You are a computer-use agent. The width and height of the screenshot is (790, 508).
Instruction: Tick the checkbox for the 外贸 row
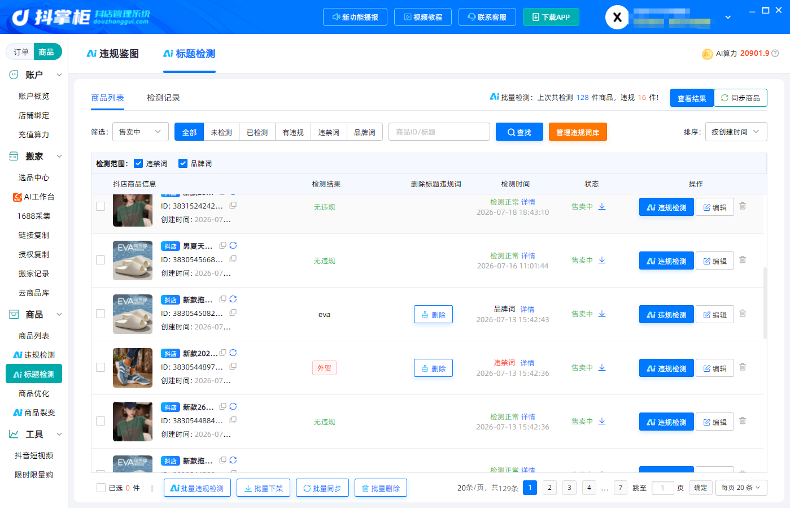pos(101,367)
